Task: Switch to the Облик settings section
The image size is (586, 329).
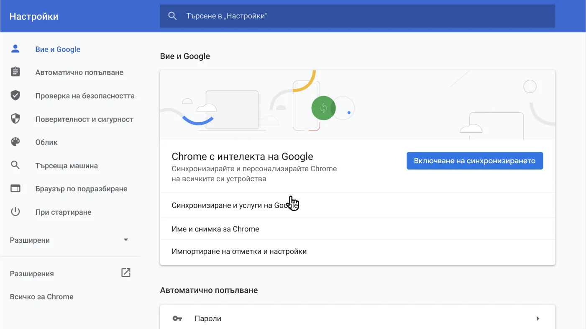Action: click(46, 142)
